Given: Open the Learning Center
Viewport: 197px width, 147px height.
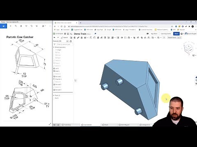Looking at the screenshot, I should point(166,33).
